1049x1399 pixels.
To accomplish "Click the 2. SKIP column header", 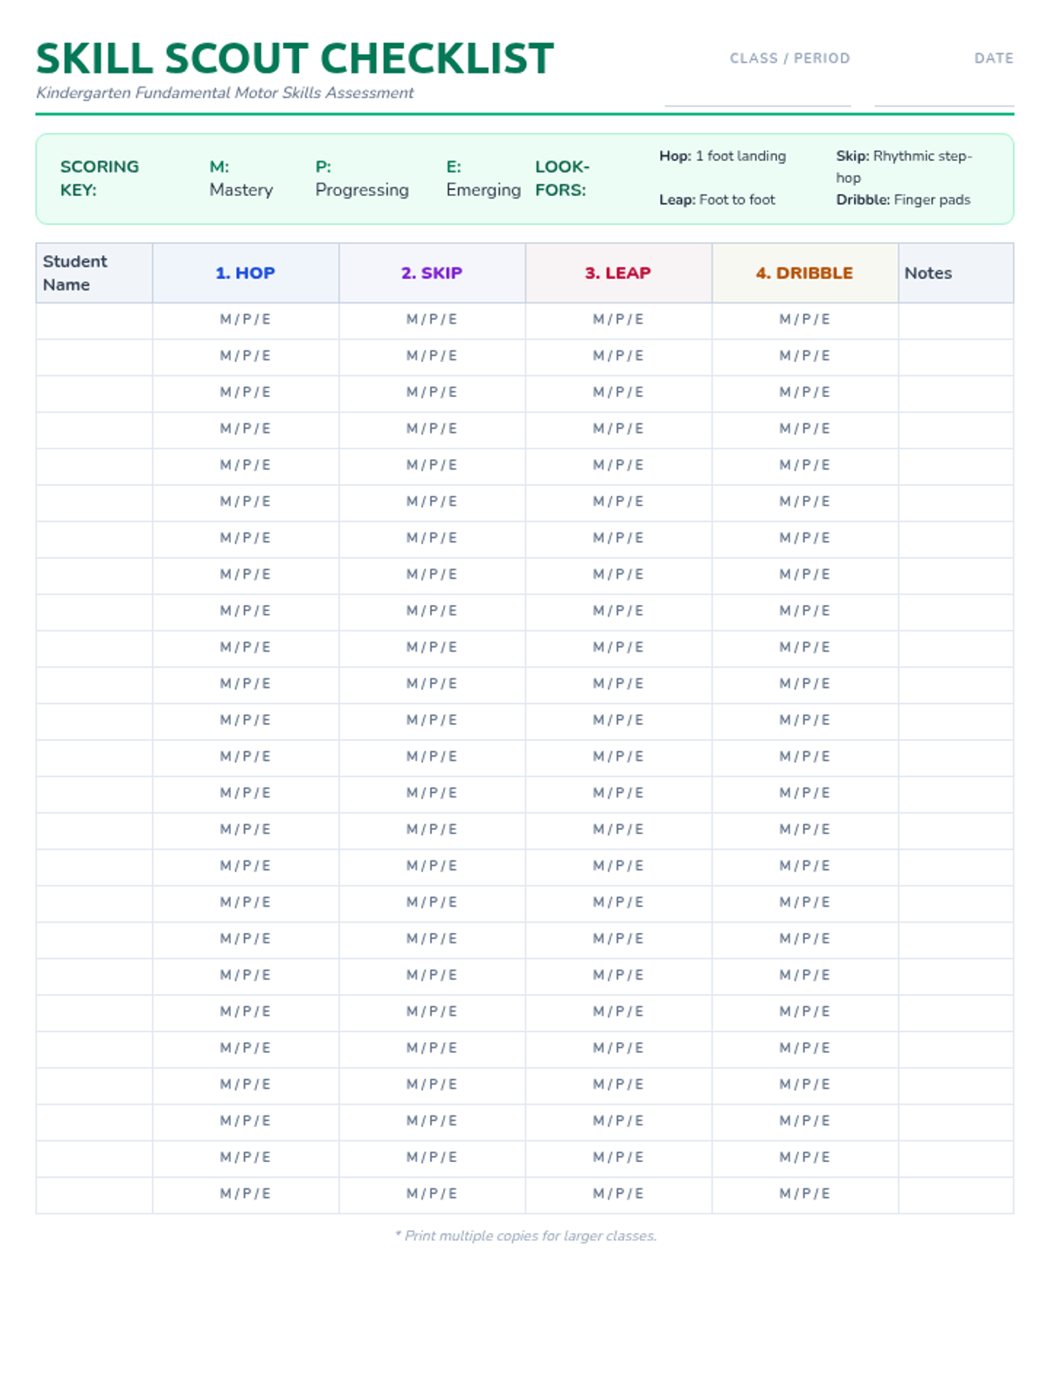I will [432, 273].
